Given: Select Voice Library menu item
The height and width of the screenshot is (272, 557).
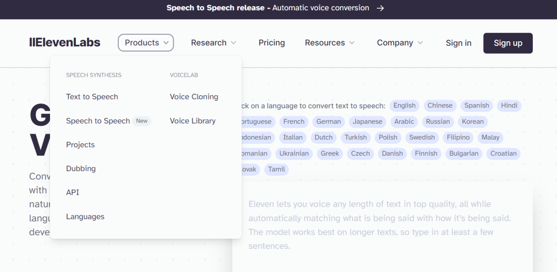Looking at the screenshot, I should [x=192, y=121].
